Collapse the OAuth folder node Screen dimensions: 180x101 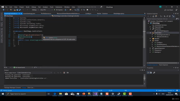coord(150,40)
